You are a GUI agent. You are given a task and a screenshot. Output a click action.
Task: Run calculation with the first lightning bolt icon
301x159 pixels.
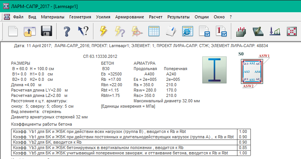click(x=103, y=31)
